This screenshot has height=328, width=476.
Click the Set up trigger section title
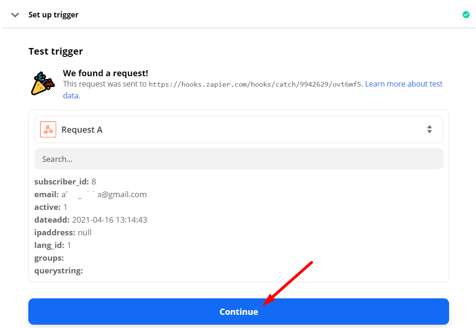pyautogui.click(x=53, y=15)
